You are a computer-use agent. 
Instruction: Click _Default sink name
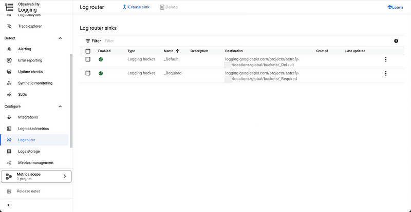pyautogui.click(x=171, y=59)
